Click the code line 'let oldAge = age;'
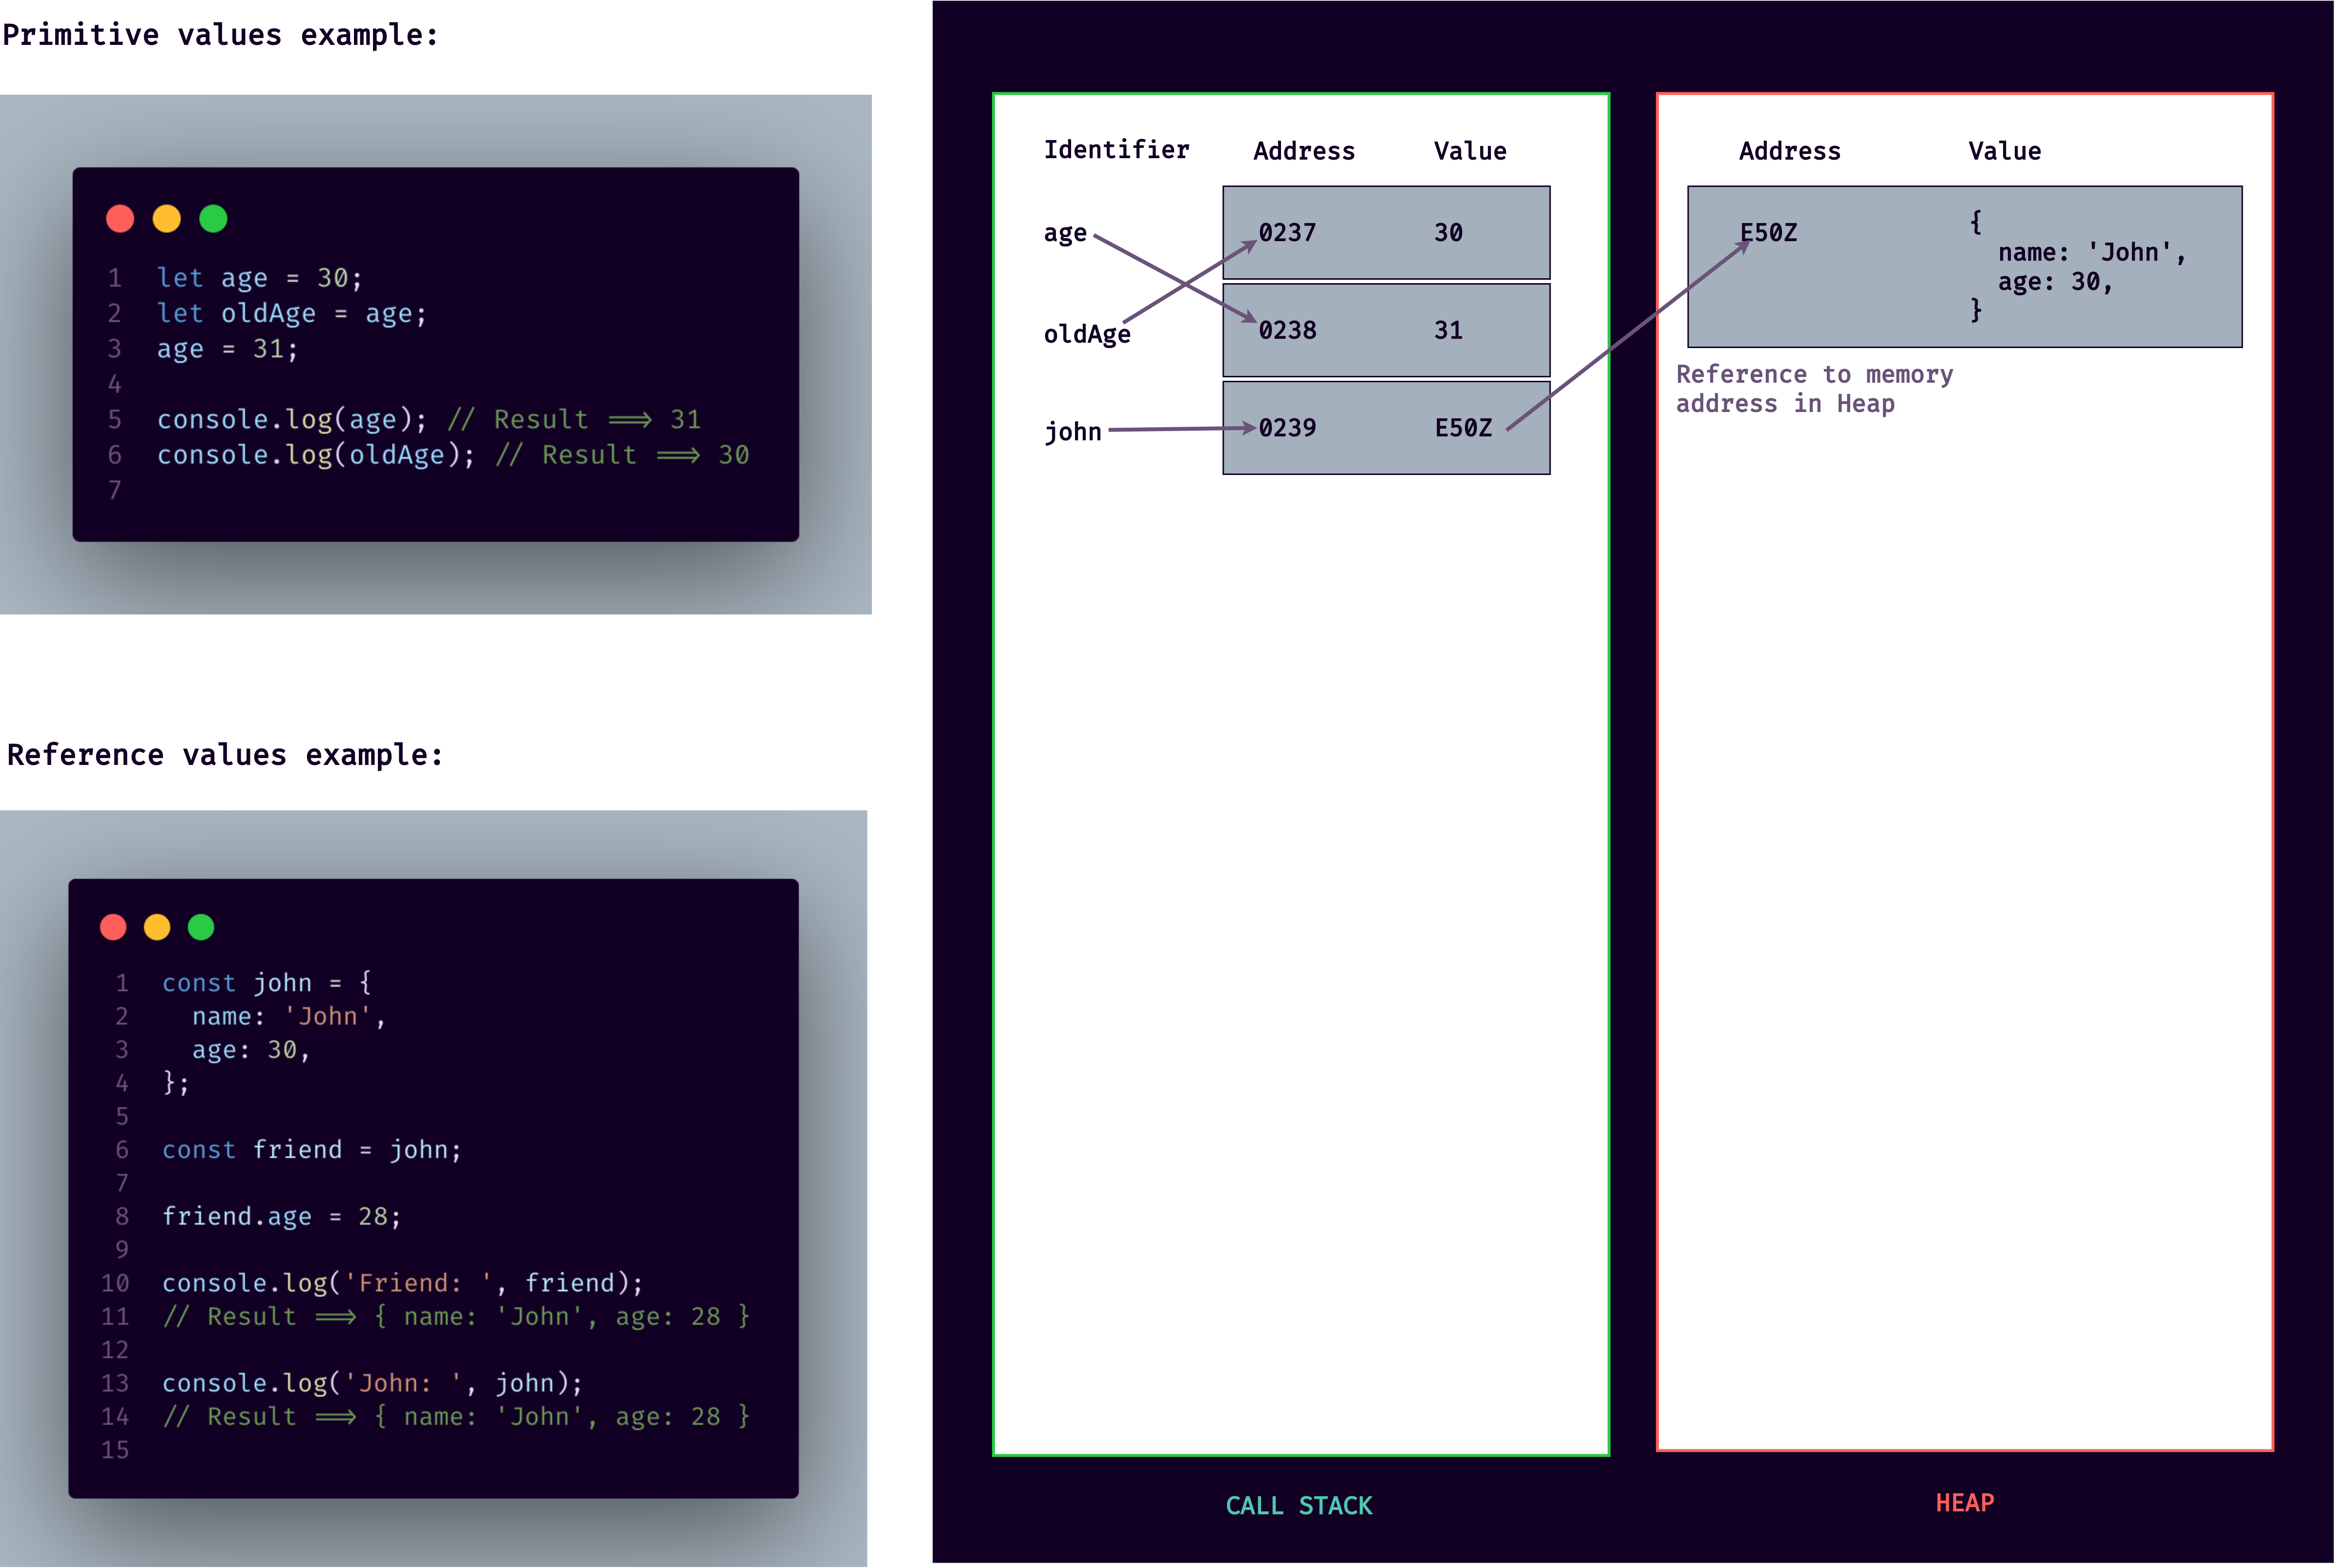This screenshot has width=2335, height=1568. [291, 314]
